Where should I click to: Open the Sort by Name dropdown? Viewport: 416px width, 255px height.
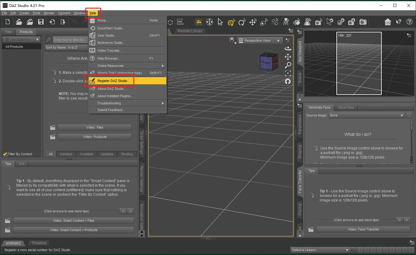[x=66, y=47]
